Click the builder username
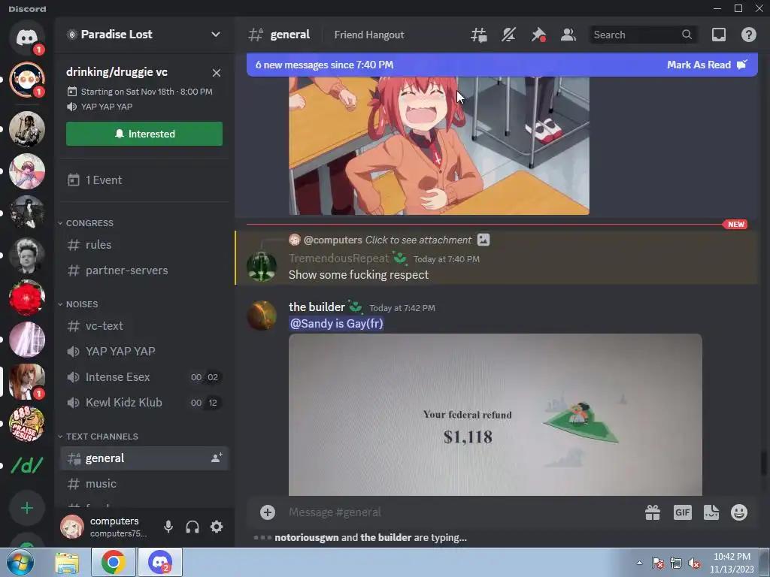Screen dimensions: 770x577 317,307
